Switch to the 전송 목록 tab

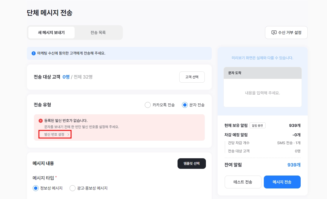98,33
